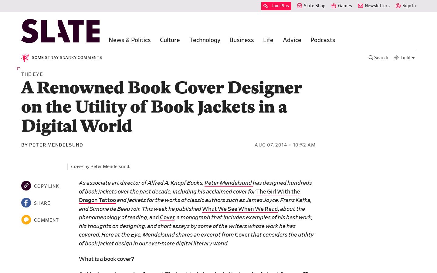Open the underlined Cover book link
The image size is (437, 273).
click(x=167, y=217)
